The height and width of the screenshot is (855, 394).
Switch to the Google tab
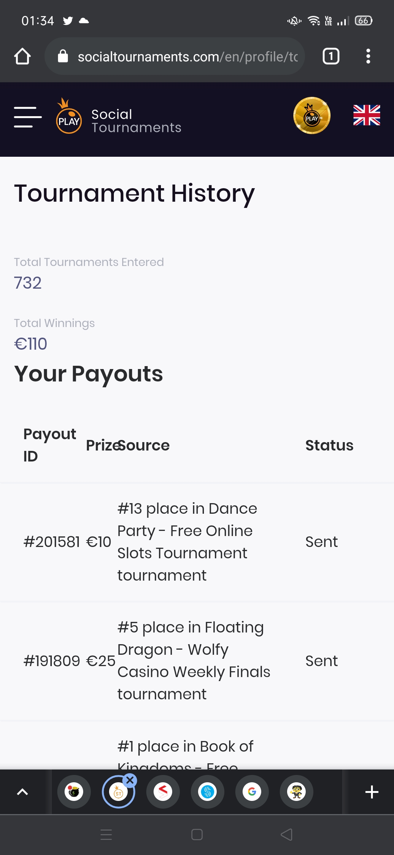pyautogui.click(x=252, y=792)
